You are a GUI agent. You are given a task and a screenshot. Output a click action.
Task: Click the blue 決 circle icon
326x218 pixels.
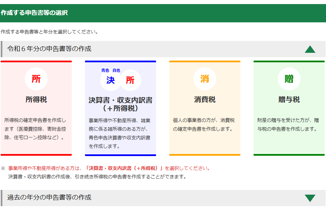point(111,80)
